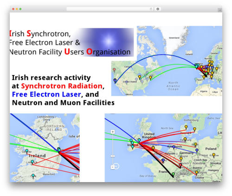This screenshot has width=232, height=196.
Task: Select the yellow pin over Spain
Action: coord(204,77)
